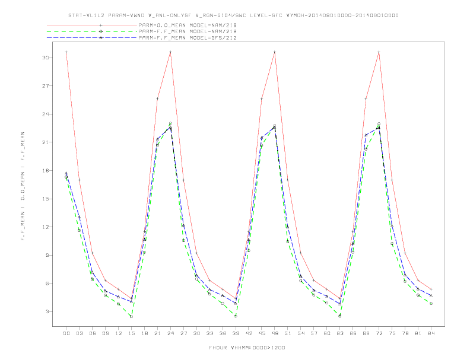Click y-axis tick value 30
The image size is (470, 363).
46,58
